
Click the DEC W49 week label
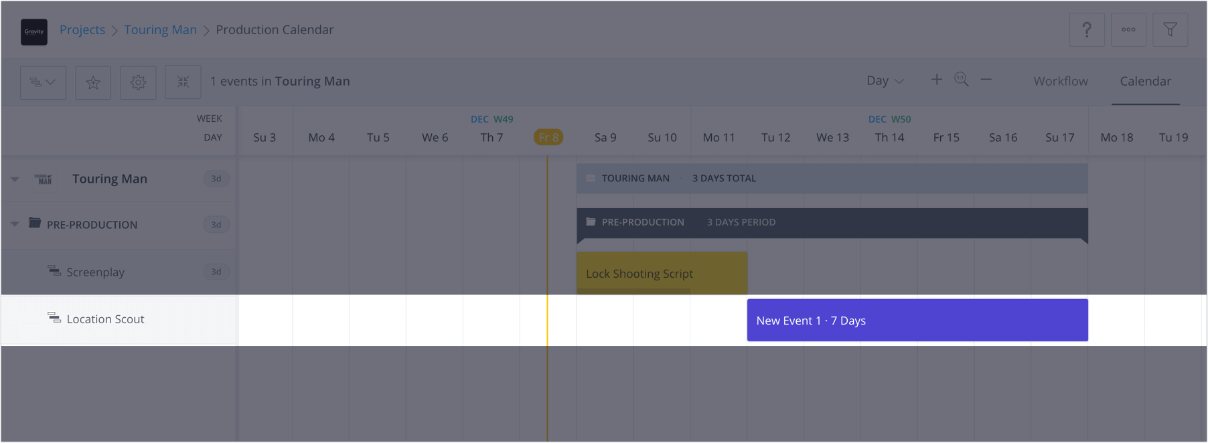(492, 119)
